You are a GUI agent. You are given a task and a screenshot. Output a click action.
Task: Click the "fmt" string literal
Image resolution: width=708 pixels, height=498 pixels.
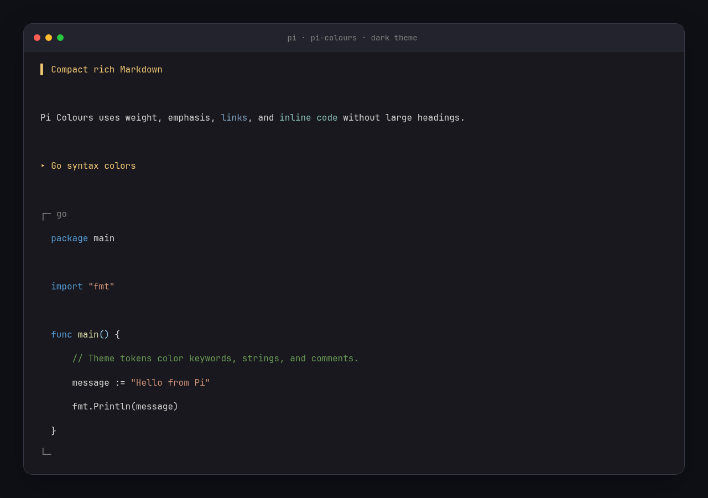(x=101, y=287)
